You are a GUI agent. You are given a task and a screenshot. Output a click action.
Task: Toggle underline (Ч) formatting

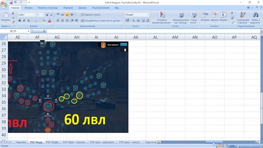[x=28, y=21]
